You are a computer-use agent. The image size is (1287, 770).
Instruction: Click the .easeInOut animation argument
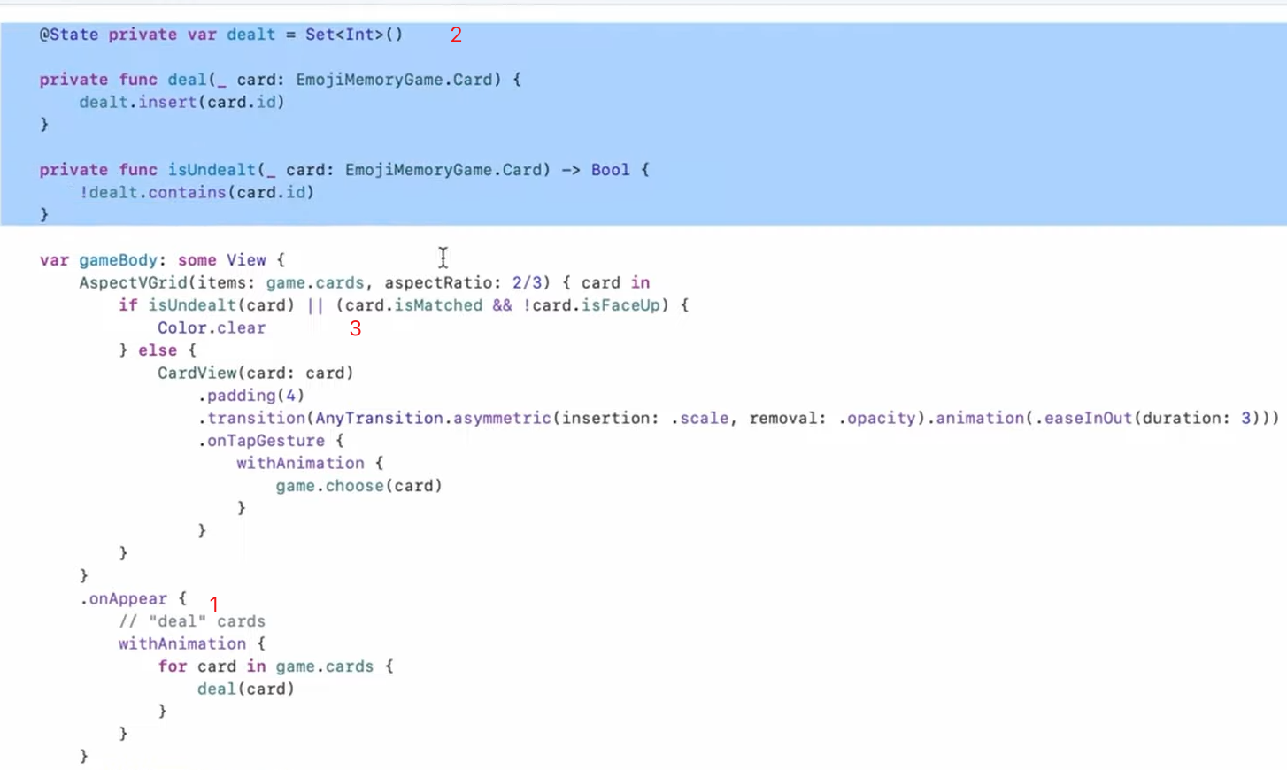1088,419
